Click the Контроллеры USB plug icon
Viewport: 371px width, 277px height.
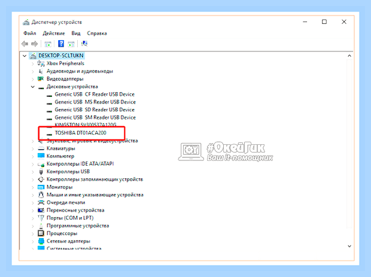(x=41, y=172)
